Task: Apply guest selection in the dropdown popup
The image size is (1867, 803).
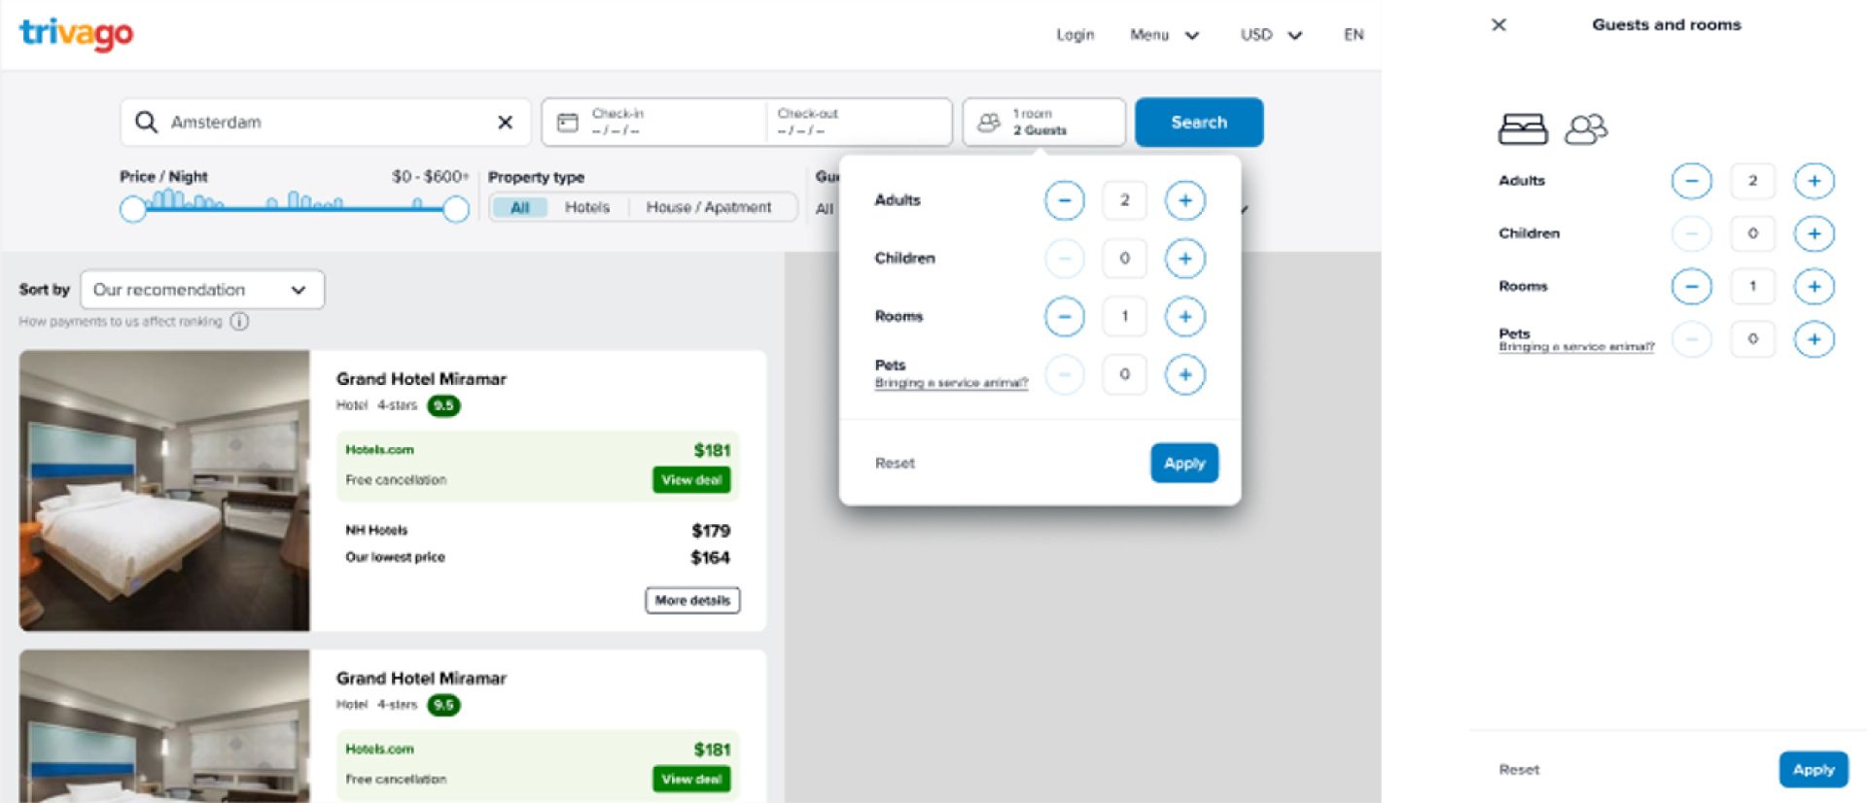Action: (x=1184, y=463)
